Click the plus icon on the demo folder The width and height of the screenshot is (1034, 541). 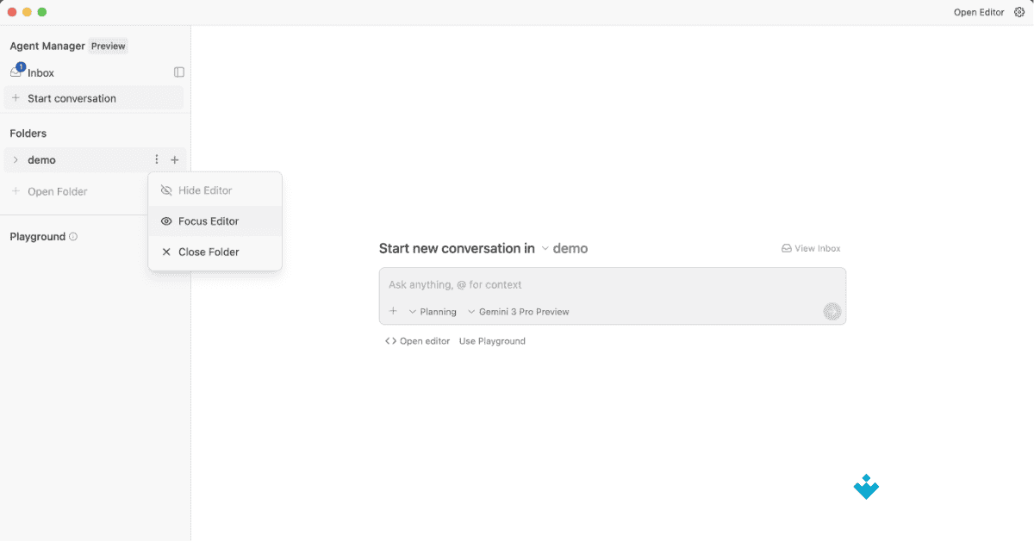[x=175, y=159]
